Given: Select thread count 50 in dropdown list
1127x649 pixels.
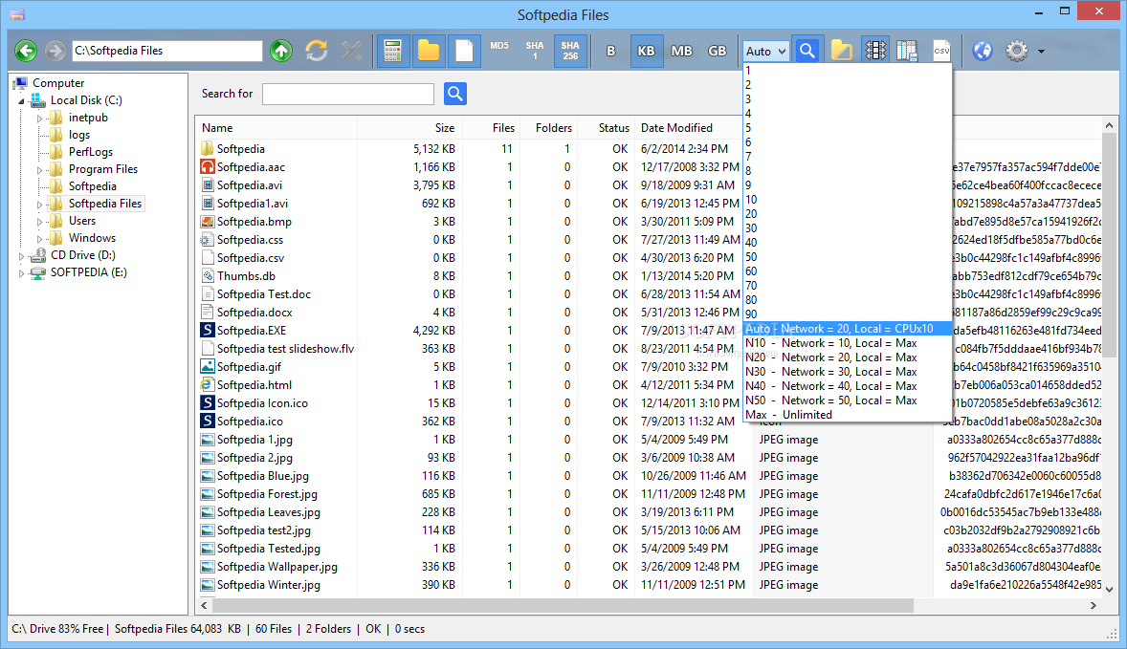Looking at the screenshot, I should pos(849,257).
